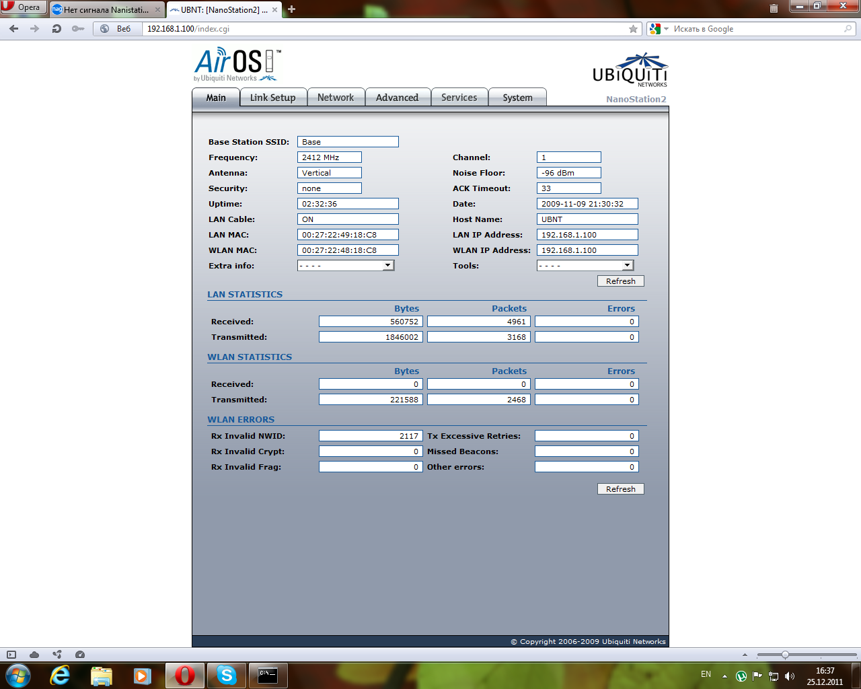Open the Action Center flag icon
The image size is (861, 689).
(x=757, y=676)
